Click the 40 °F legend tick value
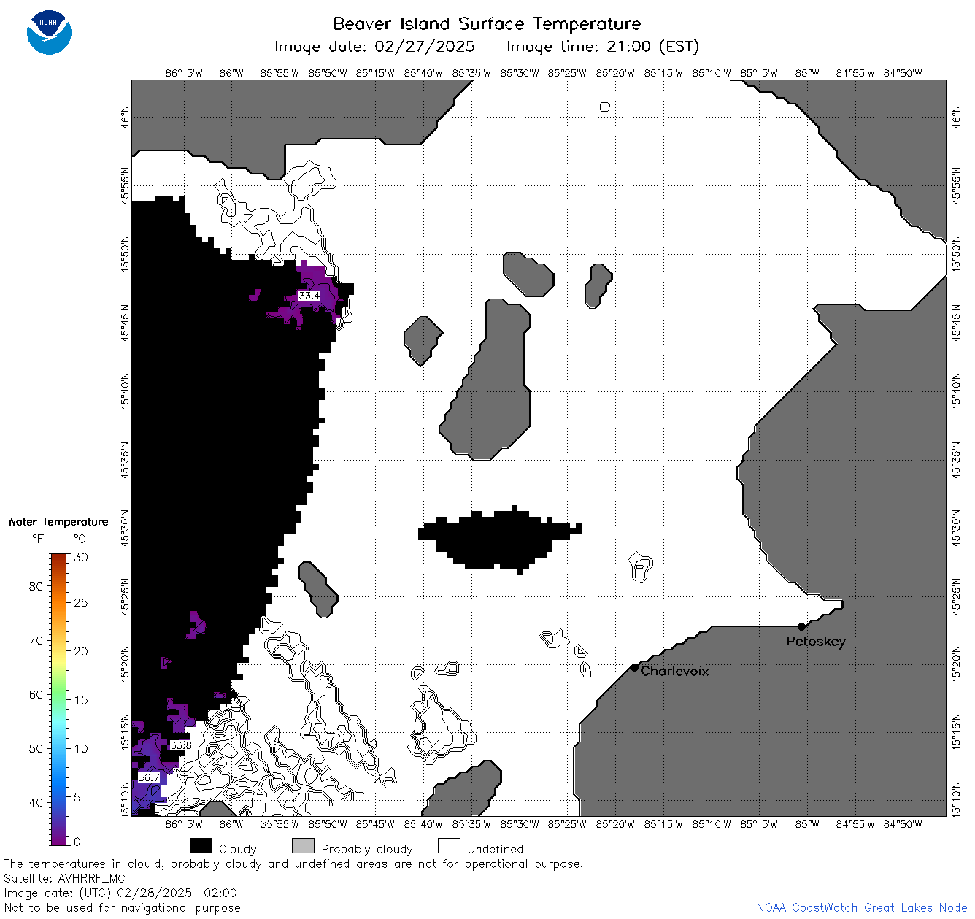The width and height of the screenshot is (975, 919). point(36,802)
